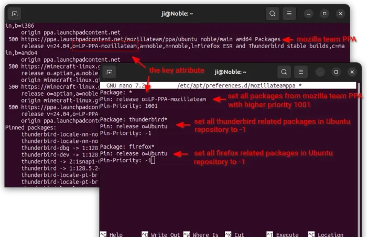Click ^K Cut shortcut in nano

234,234
